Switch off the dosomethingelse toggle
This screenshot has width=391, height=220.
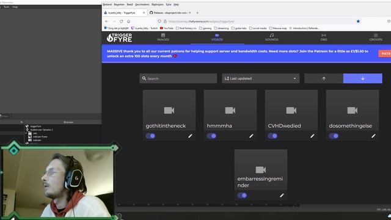[x=334, y=136]
